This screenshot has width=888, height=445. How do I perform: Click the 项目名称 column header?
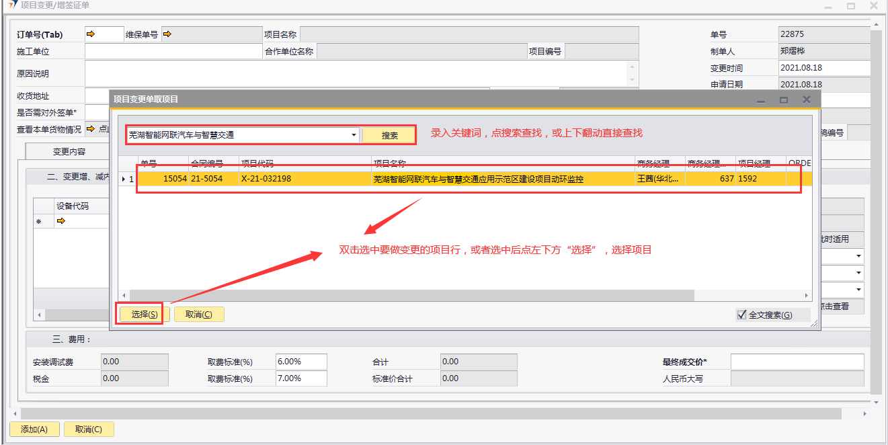(502, 163)
